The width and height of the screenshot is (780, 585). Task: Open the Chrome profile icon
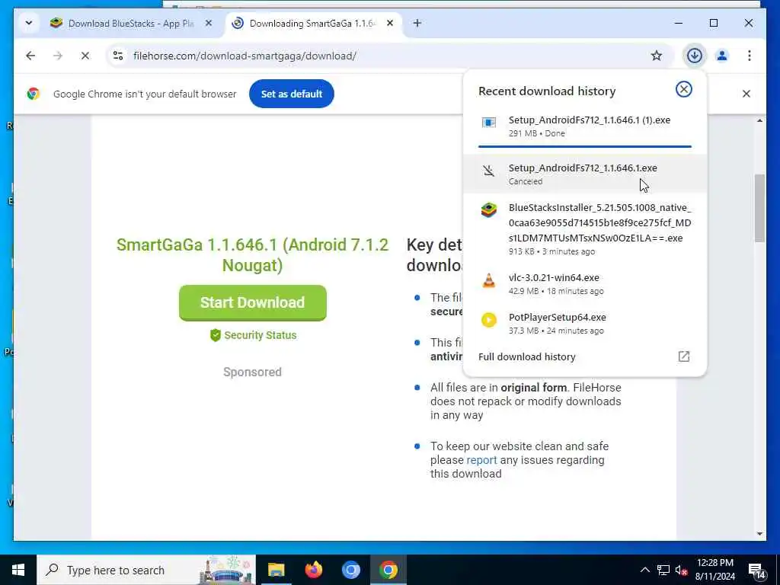pos(722,56)
